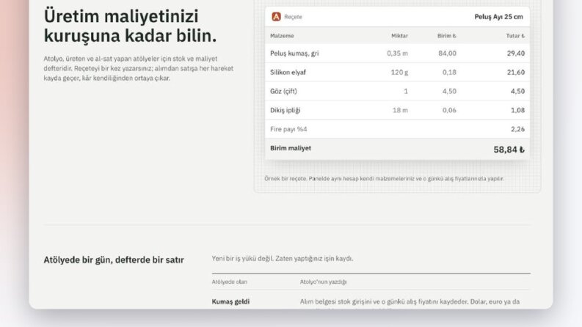Click the '84,00' unit price cell
The image size is (582, 327).
tap(447, 54)
